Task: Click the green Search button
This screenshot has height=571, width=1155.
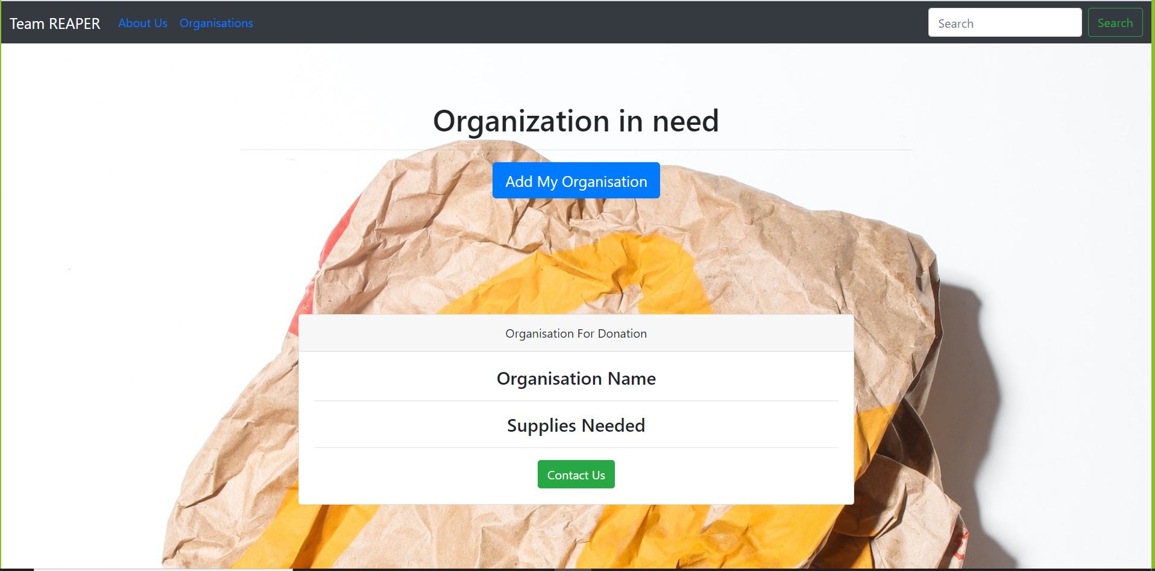Action: pos(1115,22)
